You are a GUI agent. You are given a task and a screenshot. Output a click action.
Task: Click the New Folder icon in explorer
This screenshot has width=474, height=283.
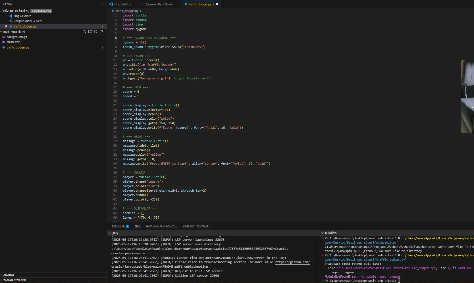90,32
